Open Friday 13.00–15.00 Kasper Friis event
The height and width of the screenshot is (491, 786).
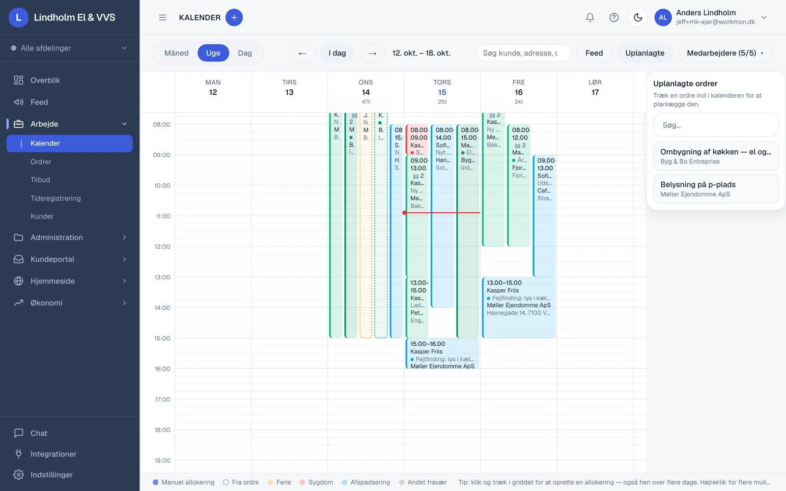pyautogui.click(x=519, y=308)
